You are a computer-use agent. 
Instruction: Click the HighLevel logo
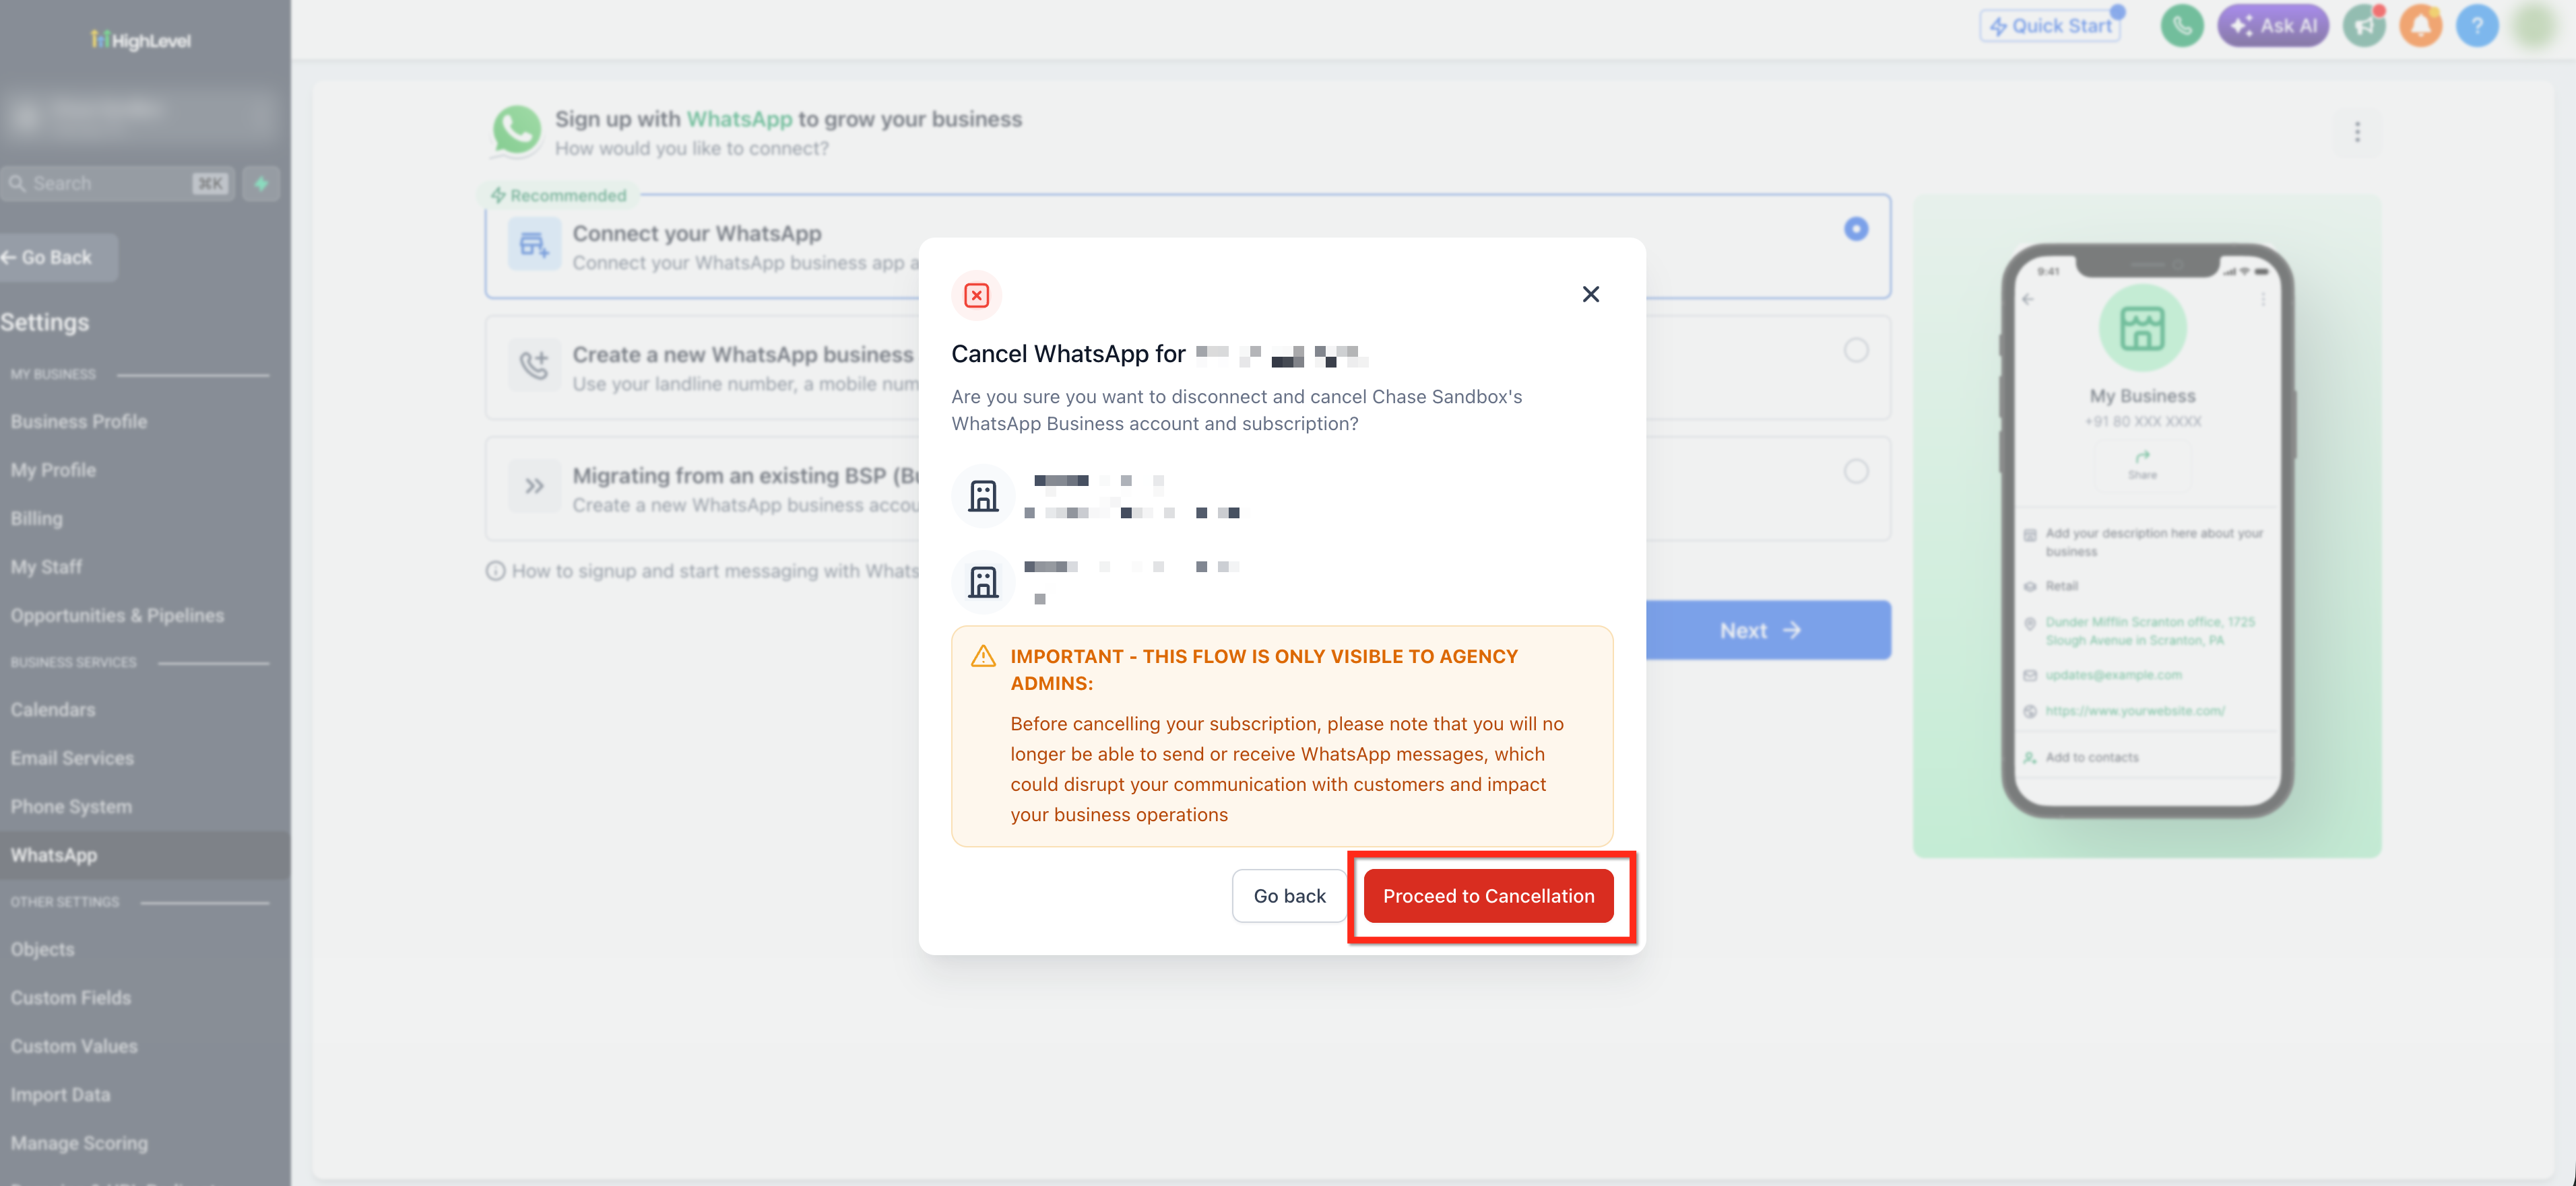(x=140, y=40)
